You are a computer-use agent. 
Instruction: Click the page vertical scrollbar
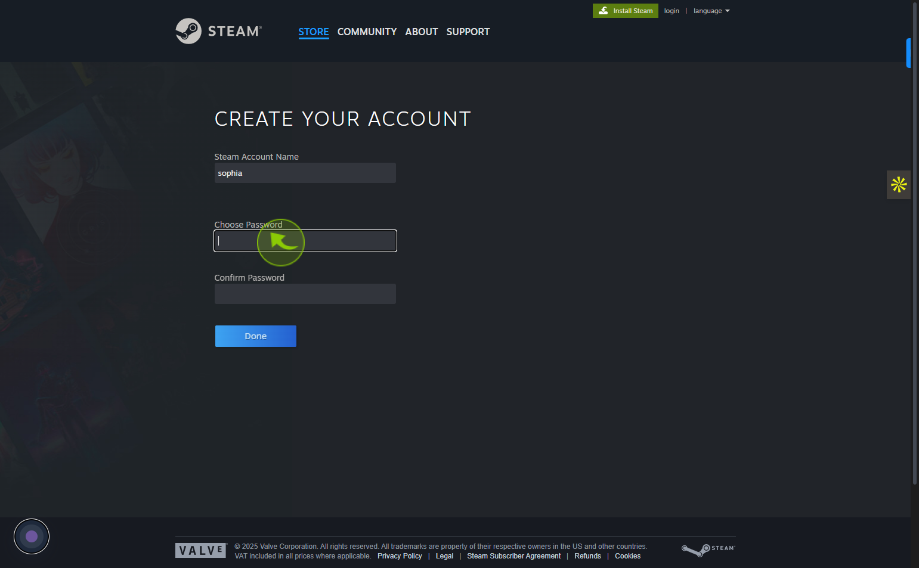tap(915, 243)
